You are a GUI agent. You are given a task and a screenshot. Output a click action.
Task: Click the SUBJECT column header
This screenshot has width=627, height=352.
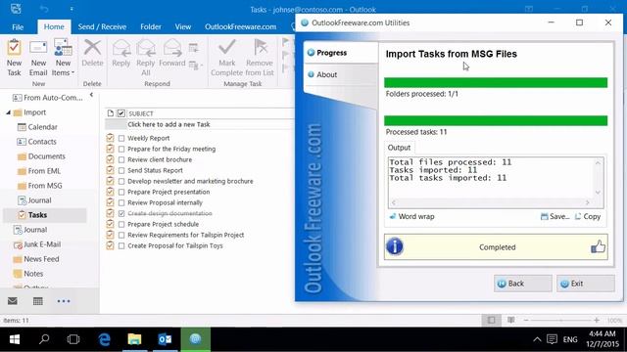pos(141,113)
